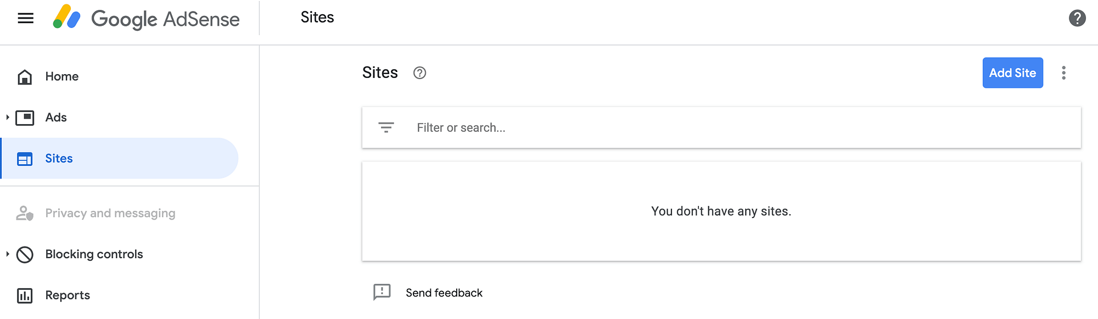
Task: Expand the Blocking controls section
Action: 7,254
